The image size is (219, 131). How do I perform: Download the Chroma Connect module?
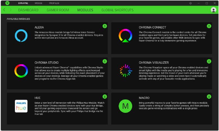(x=209, y=26)
